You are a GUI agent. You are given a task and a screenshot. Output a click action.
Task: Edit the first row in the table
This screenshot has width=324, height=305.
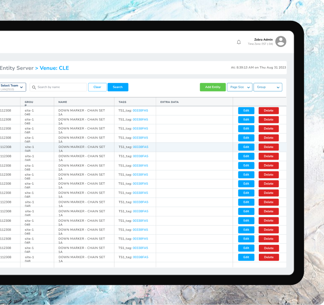coord(246,110)
